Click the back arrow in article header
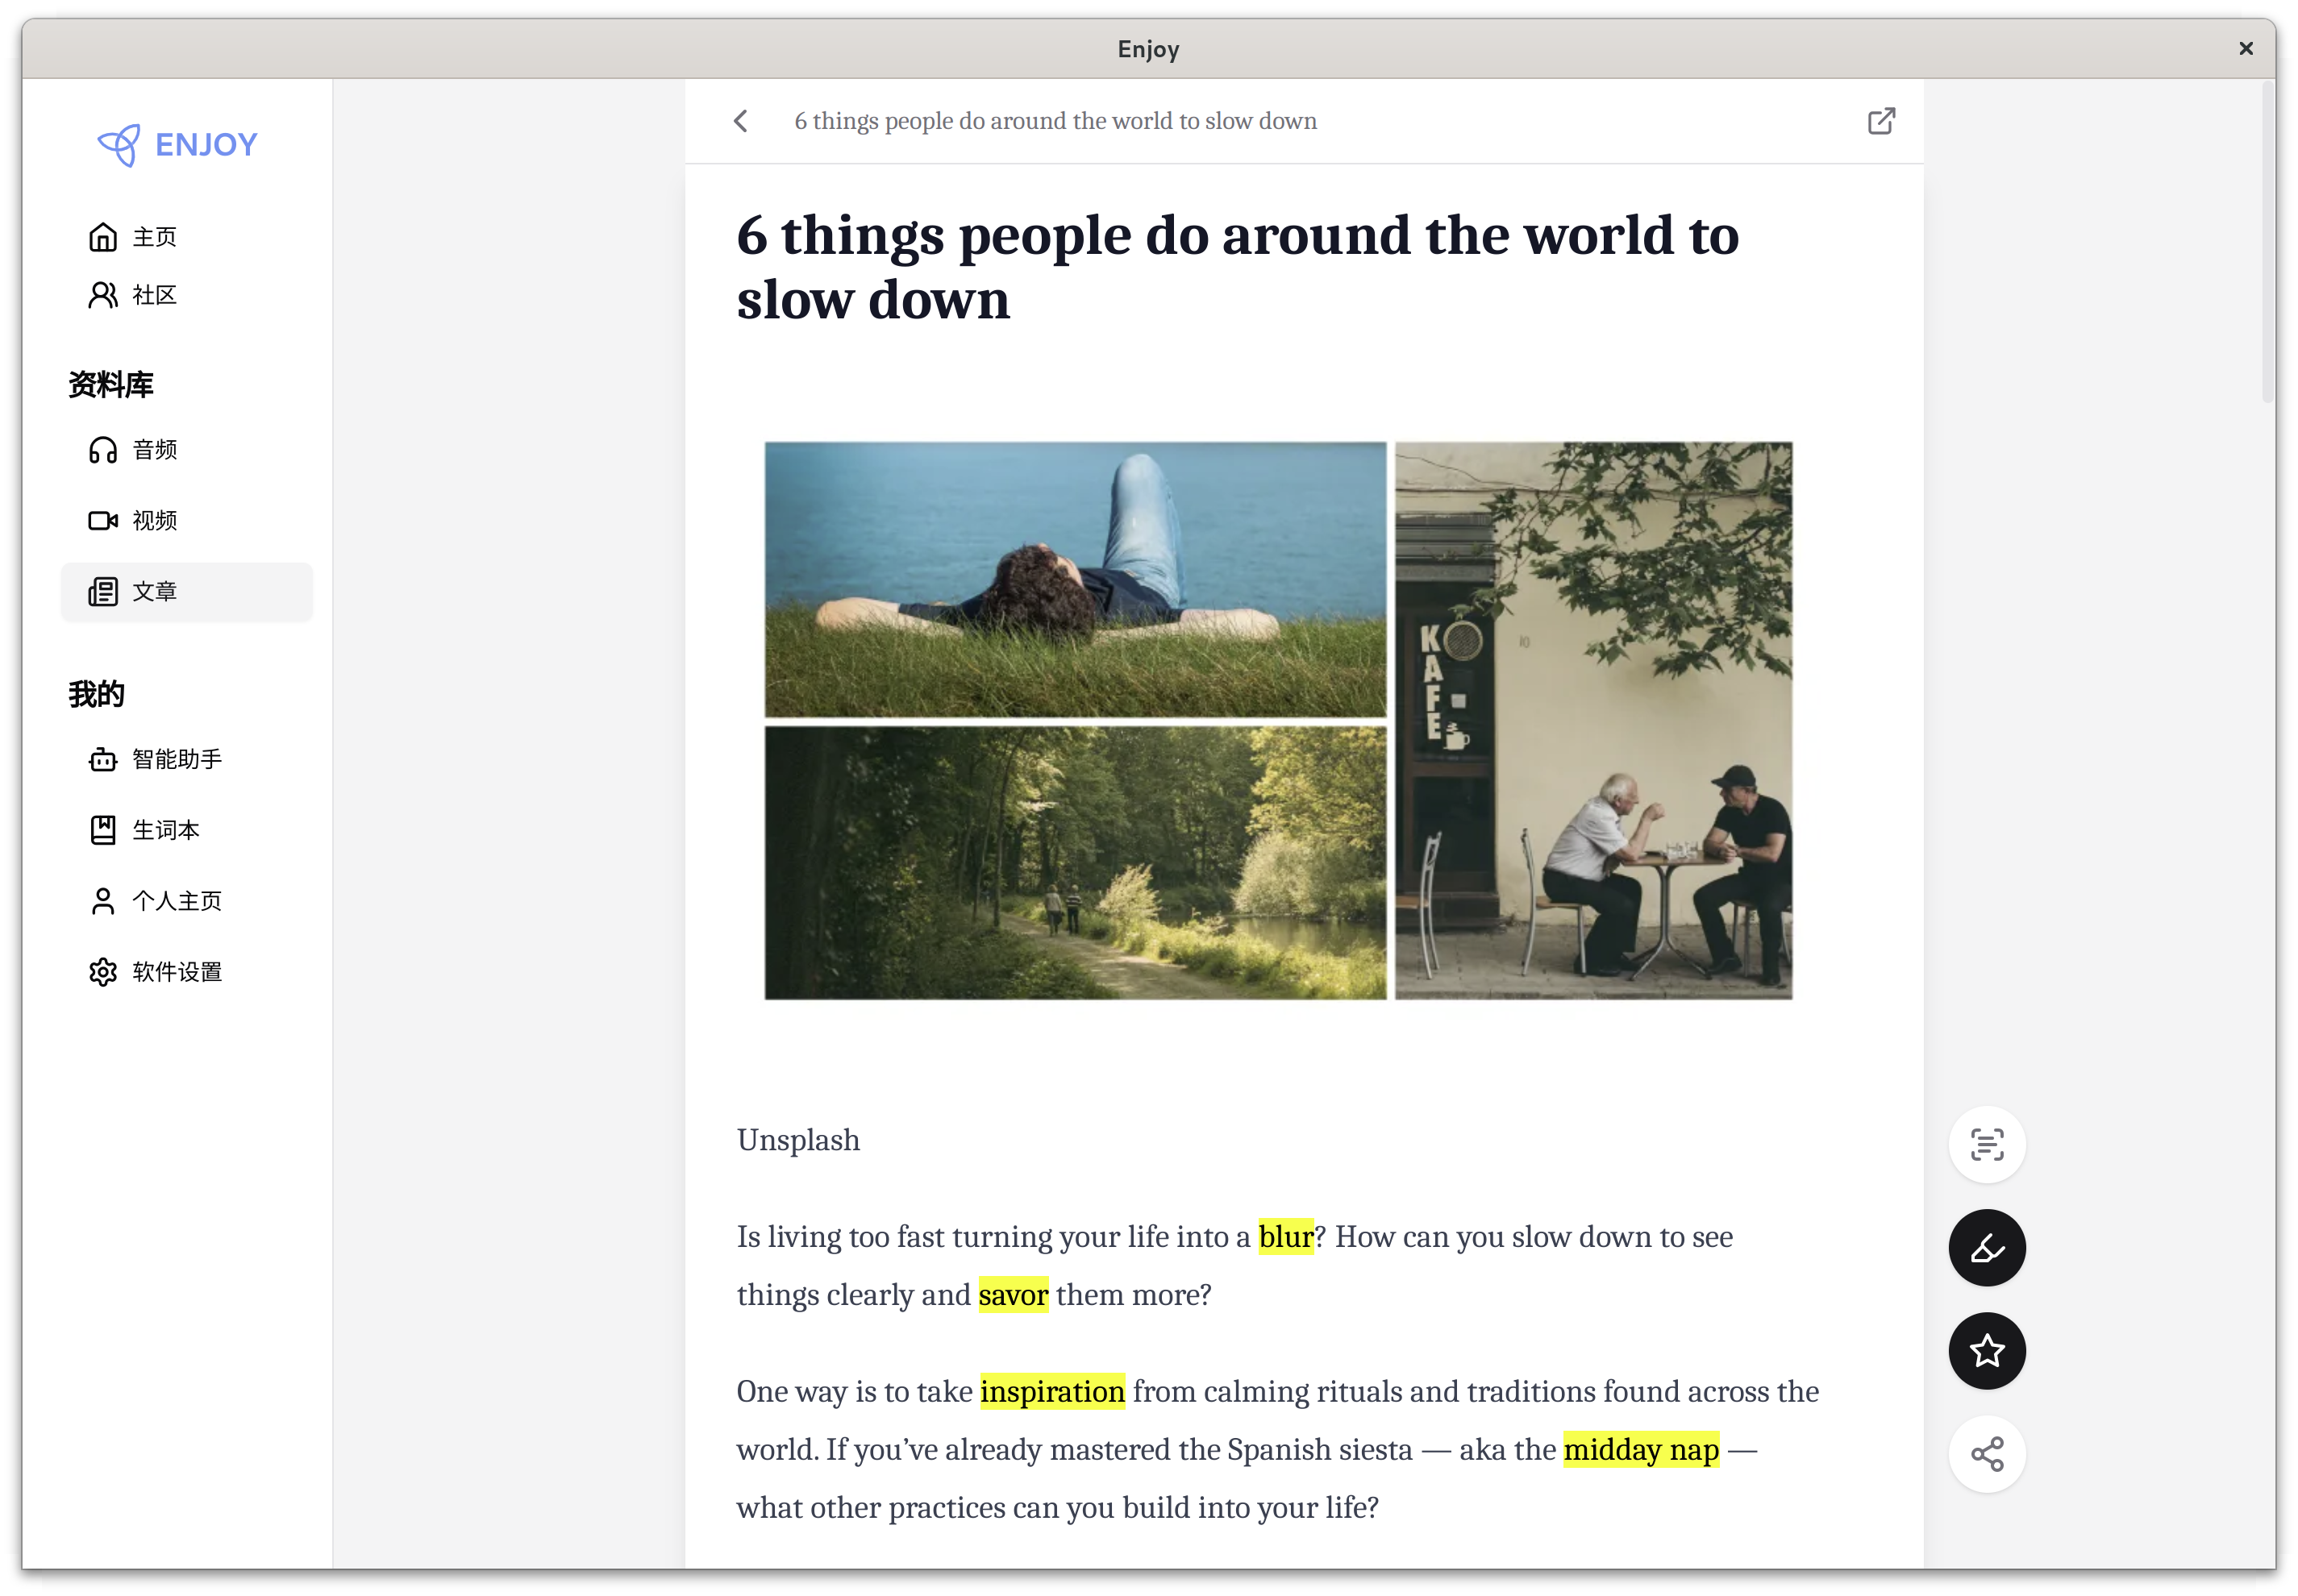2298x1596 pixels. [740, 121]
